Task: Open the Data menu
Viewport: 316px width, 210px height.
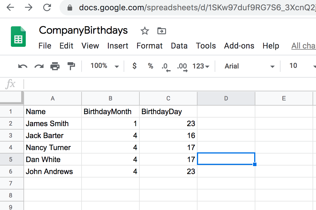Action: (x=179, y=46)
